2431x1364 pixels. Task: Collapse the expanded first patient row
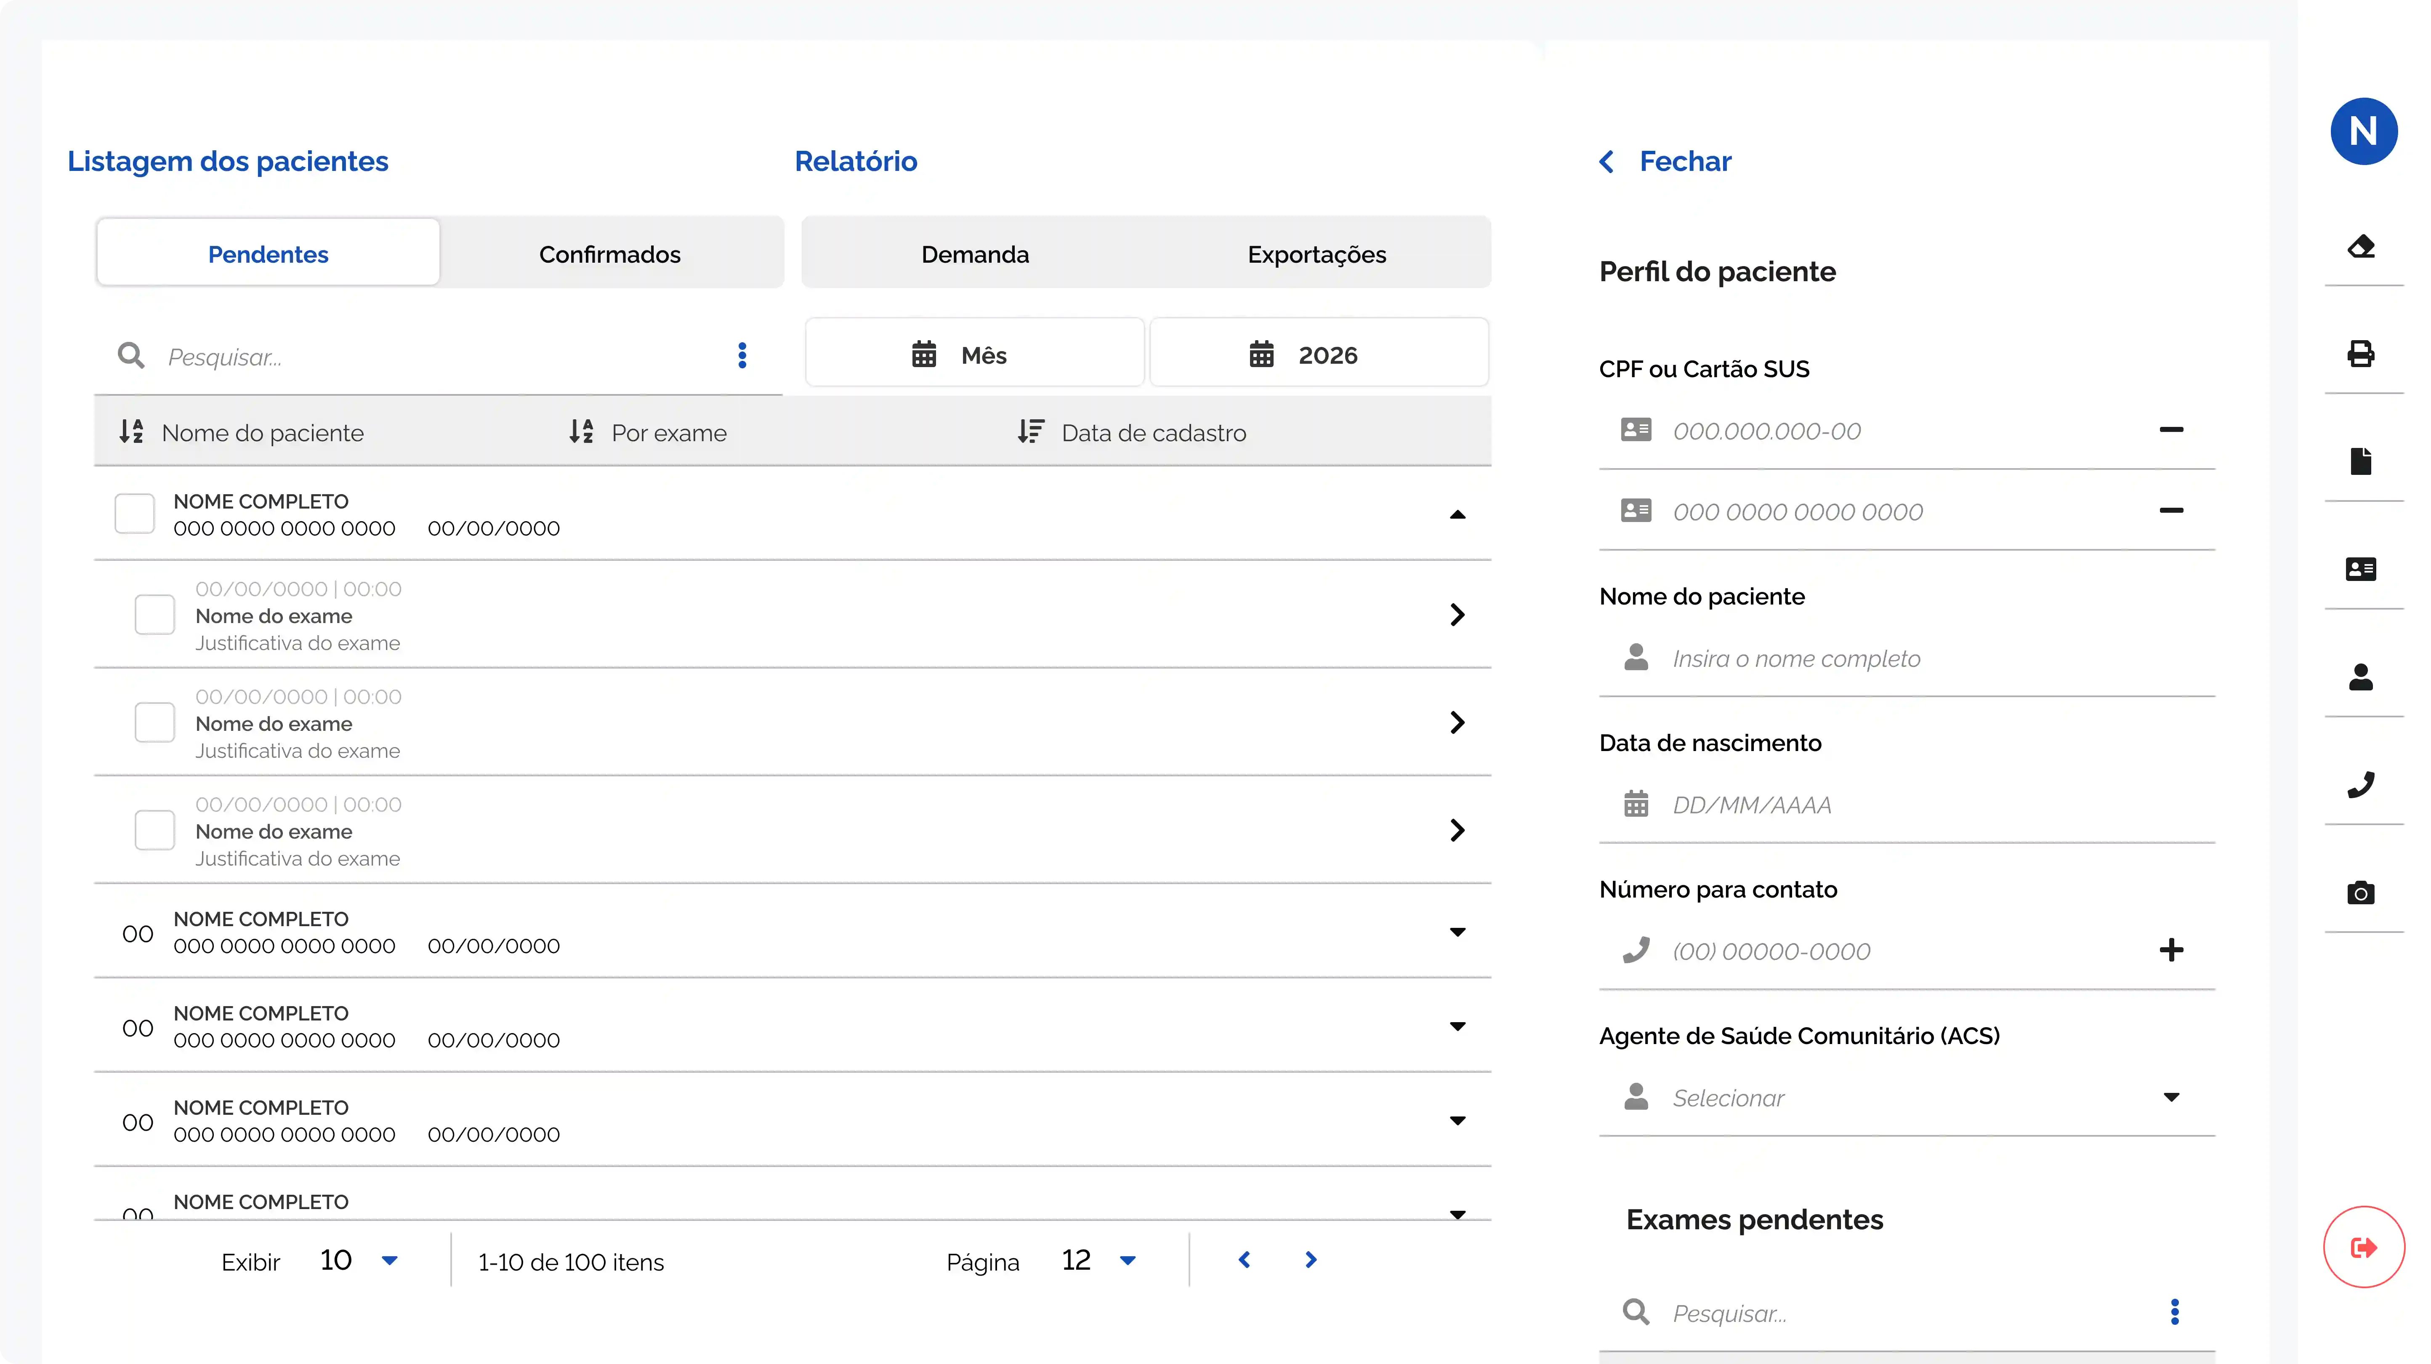tap(1457, 514)
